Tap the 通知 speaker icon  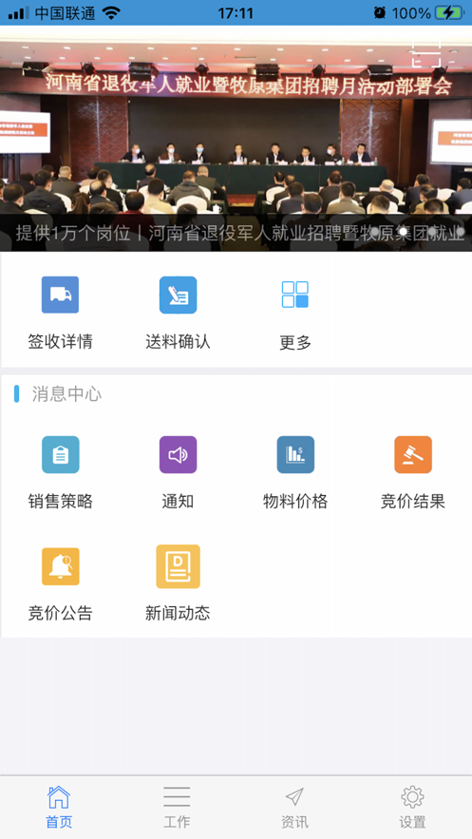pyautogui.click(x=178, y=455)
